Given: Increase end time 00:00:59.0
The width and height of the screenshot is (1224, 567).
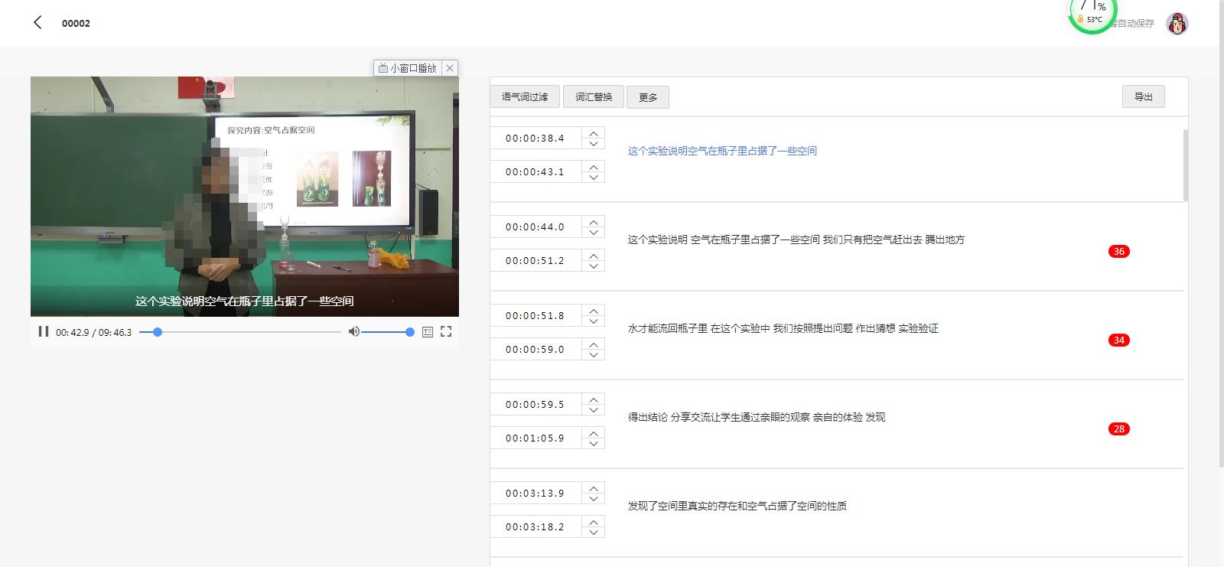Looking at the screenshot, I should point(594,344).
